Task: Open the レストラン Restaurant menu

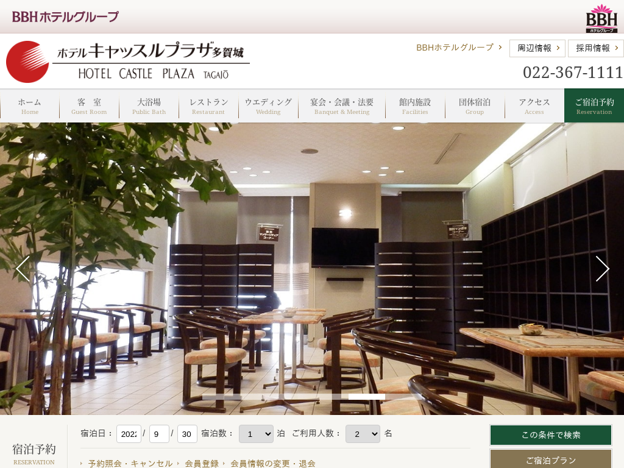Action: coord(208,106)
